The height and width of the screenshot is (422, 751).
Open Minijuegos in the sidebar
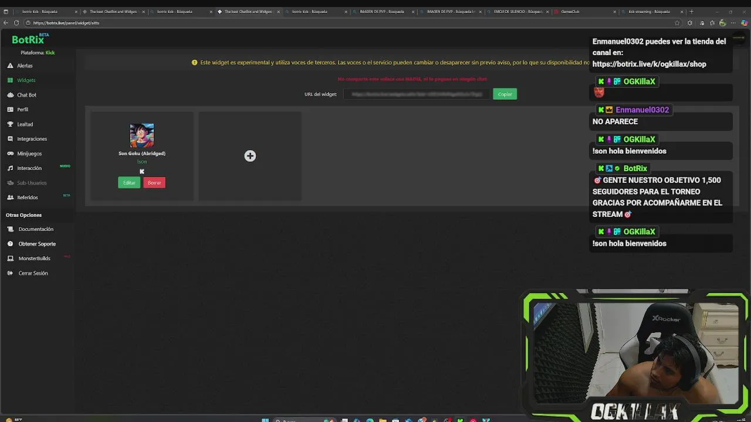click(x=29, y=154)
